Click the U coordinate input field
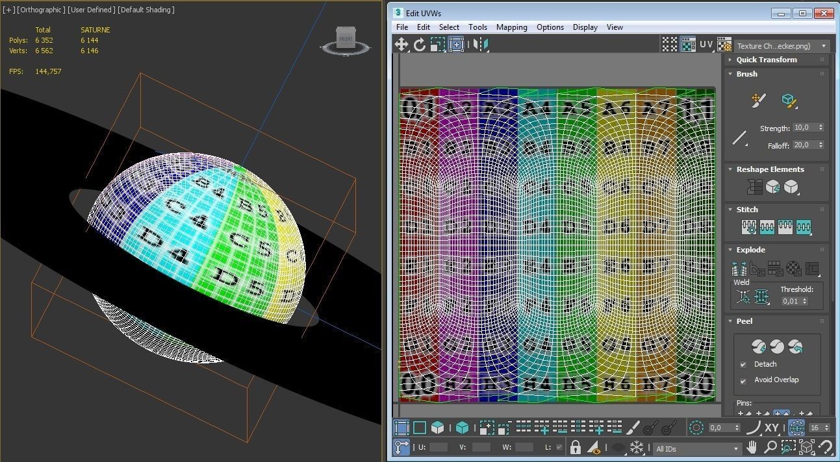Viewport: 840px width, 462px height. (439, 447)
